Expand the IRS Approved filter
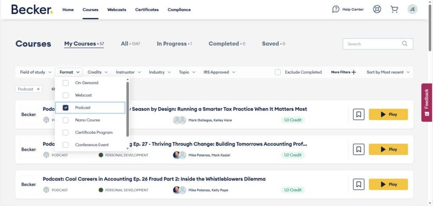433x206 pixels. click(219, 72)
